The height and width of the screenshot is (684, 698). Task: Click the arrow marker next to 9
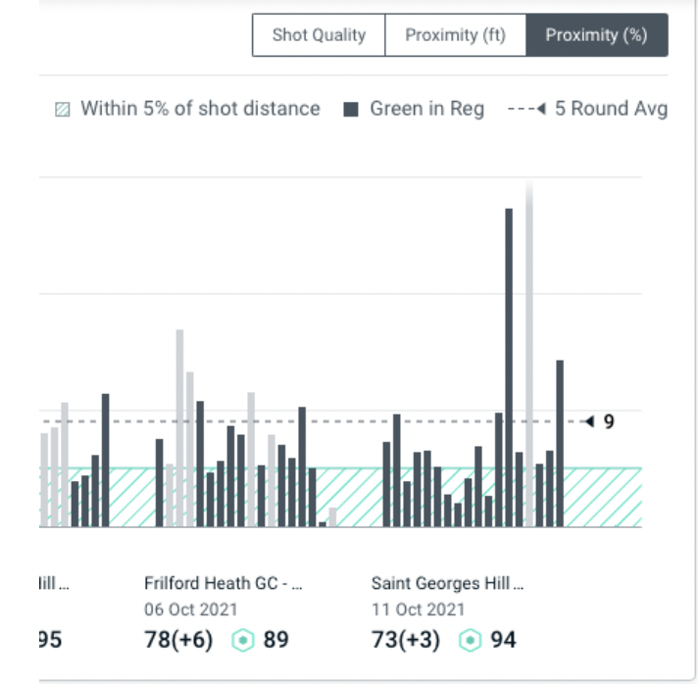click(x=588, y=422)
